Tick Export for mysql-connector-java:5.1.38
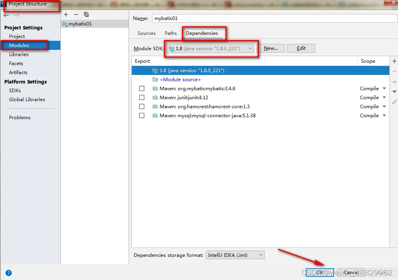The image size is (398, 280). [142, 115]
